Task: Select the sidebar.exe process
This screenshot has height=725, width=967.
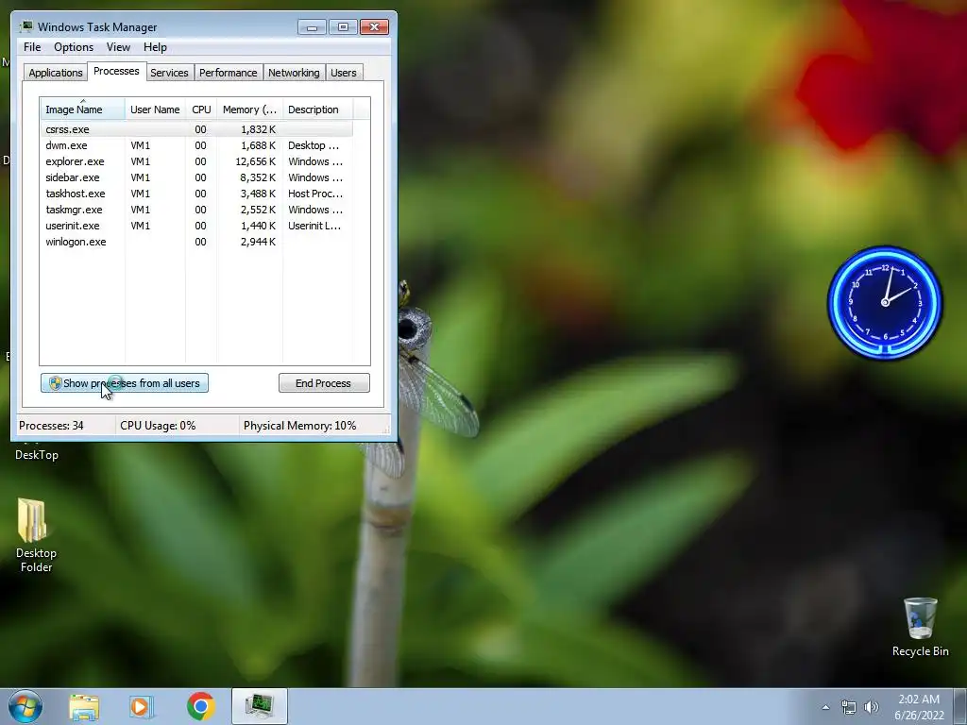Action: (196, 177)
